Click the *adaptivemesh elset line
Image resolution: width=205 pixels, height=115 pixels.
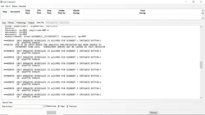pyautogui.click(x=45, y=37)
